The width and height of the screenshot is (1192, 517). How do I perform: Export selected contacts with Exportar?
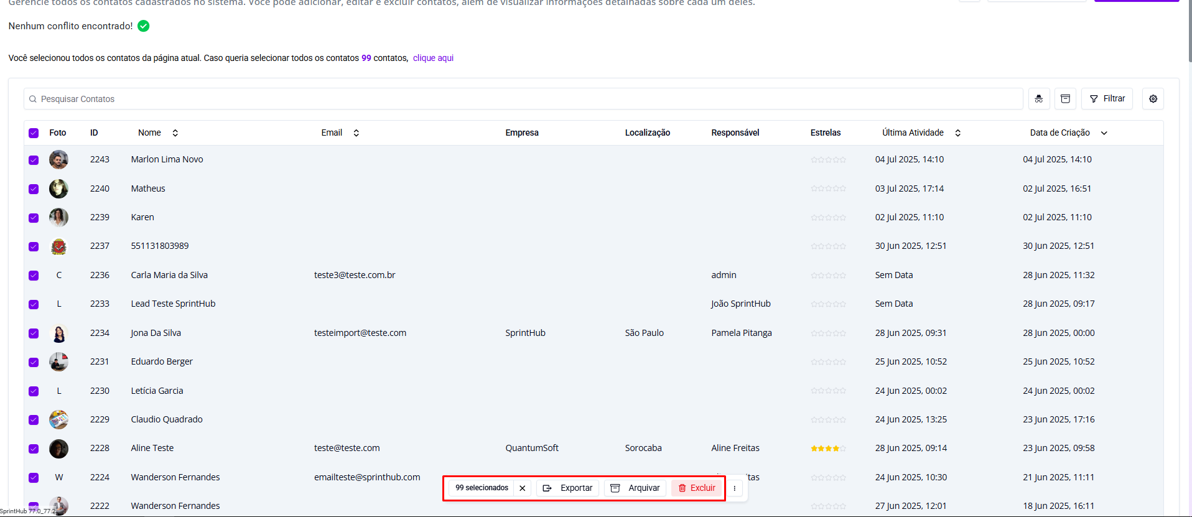click(x=568, y=488)
